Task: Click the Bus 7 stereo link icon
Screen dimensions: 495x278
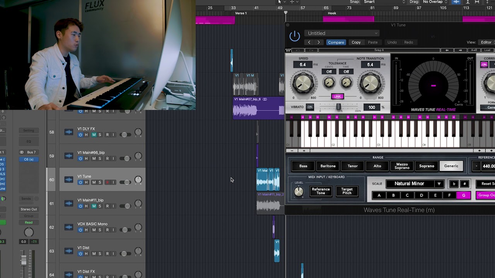Action: [22, 152]
